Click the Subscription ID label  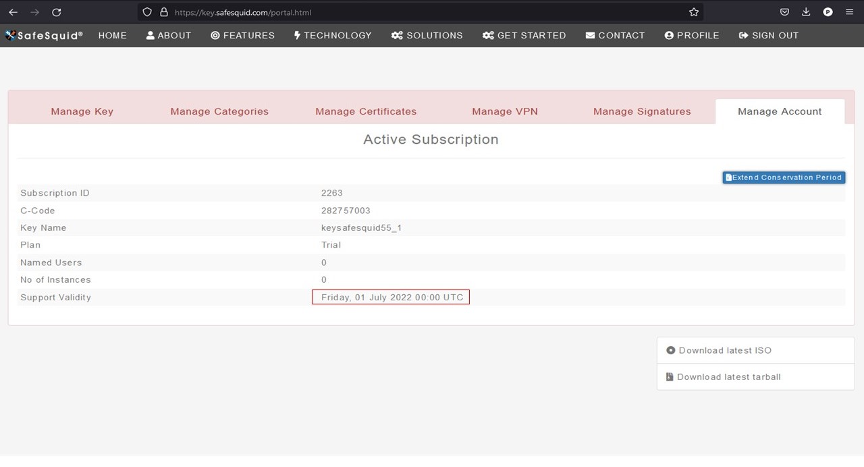(55, 193)
